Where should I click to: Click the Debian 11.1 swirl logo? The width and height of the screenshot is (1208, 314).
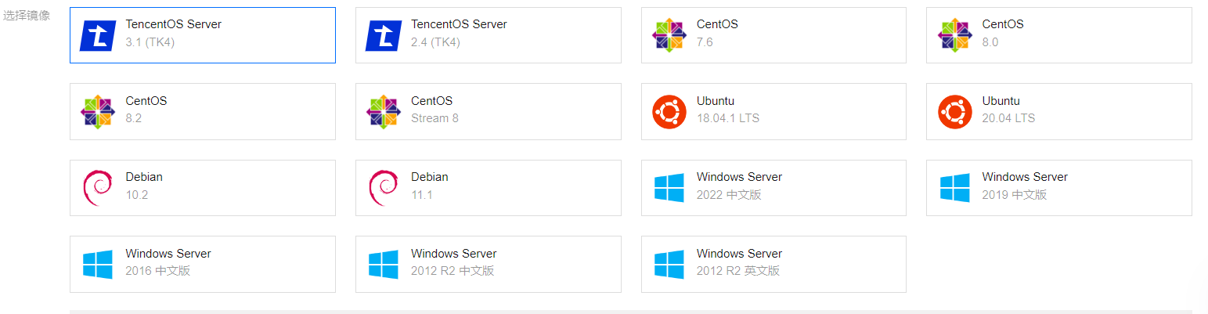click(x=384, y=188)
